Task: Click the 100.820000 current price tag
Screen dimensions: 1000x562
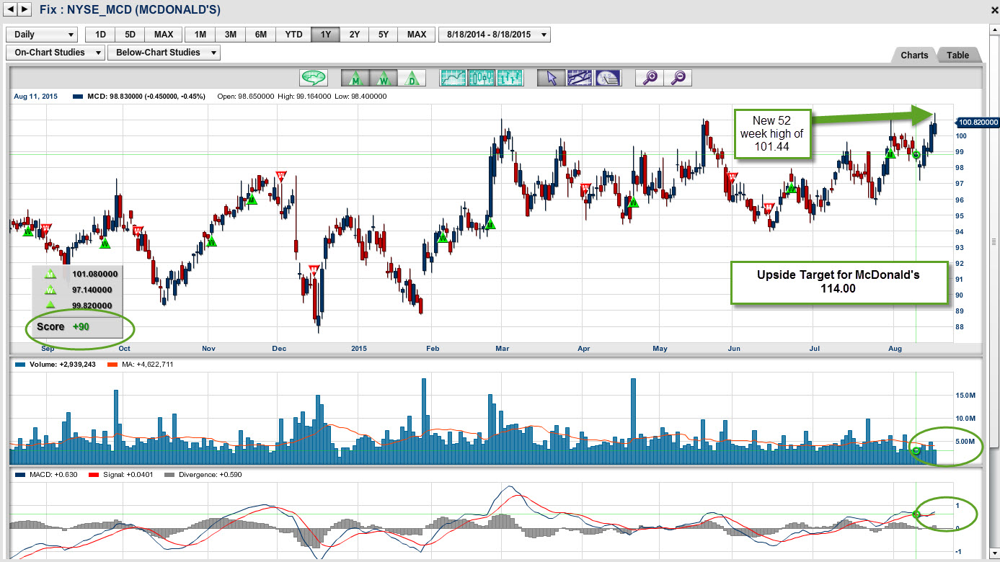Action: (977, 122)
